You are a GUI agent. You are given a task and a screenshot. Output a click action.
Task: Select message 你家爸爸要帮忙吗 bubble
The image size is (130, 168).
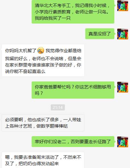pyautogui.click(x=73, y=90)
